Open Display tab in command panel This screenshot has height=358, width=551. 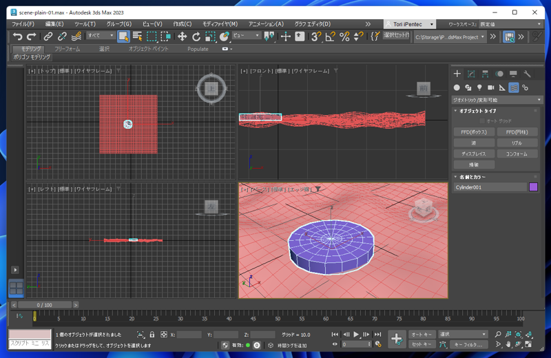[x=513, y=74]
